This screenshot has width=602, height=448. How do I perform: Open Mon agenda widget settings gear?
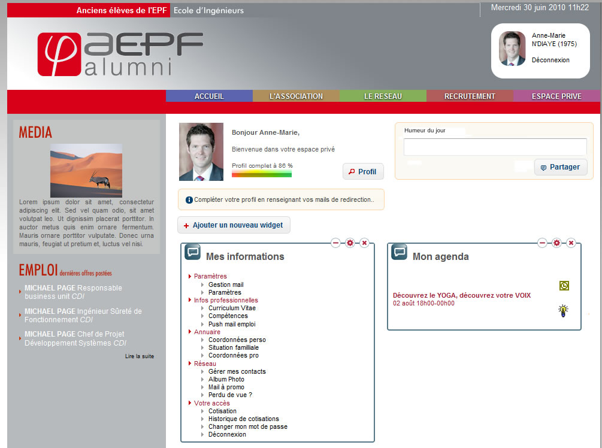(556, 243)
